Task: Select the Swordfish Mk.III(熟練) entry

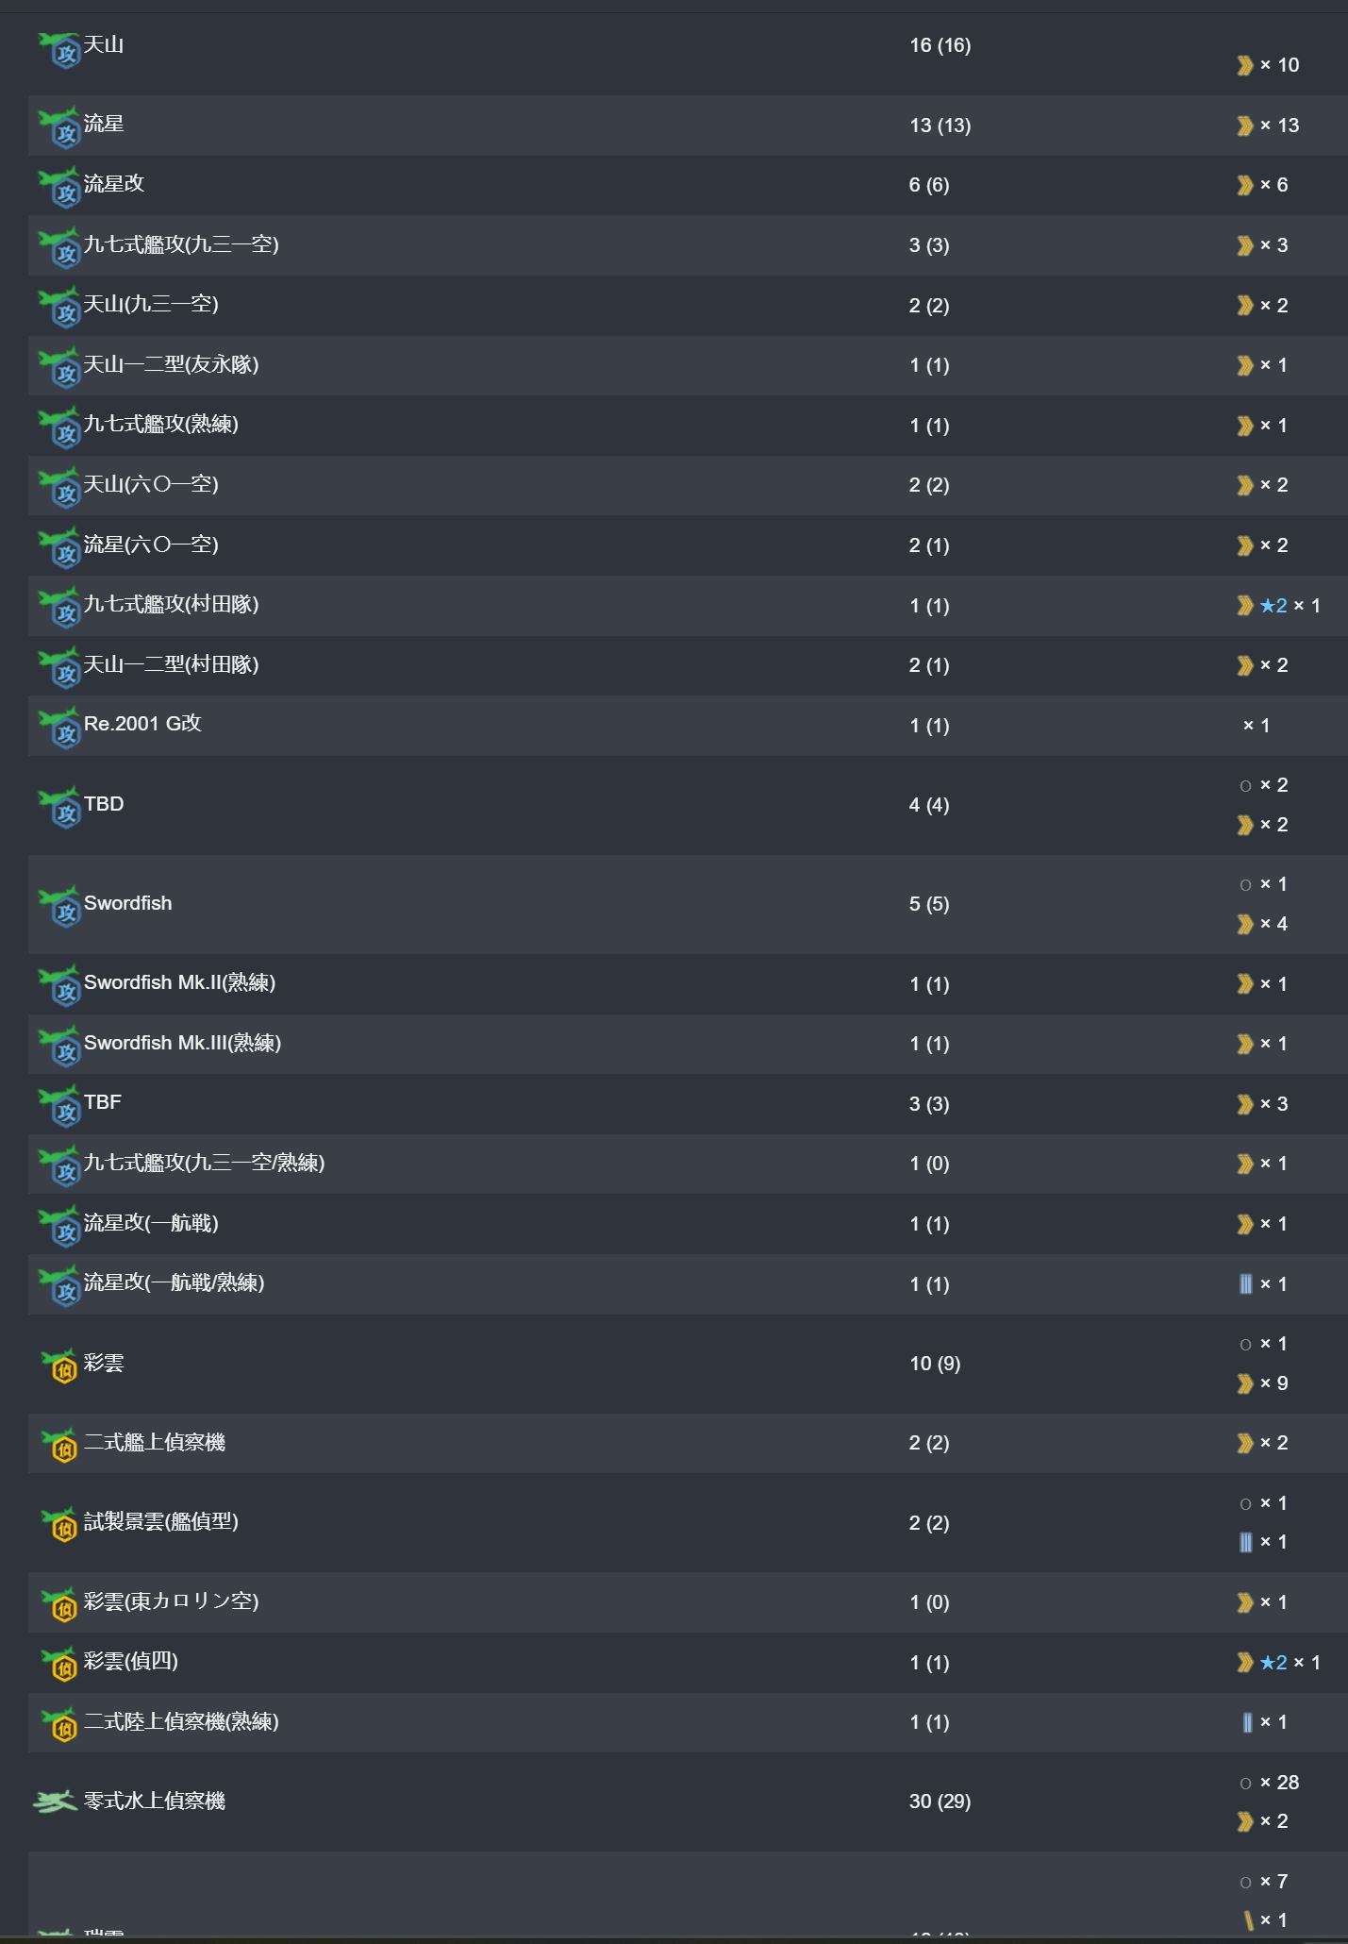Action: click(x=182, y=1043)
